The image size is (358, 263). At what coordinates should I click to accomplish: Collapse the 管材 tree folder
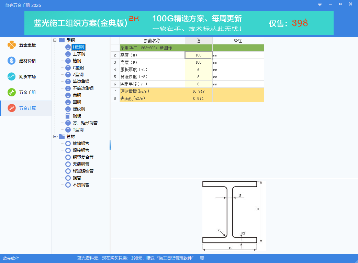click(55, 137)
